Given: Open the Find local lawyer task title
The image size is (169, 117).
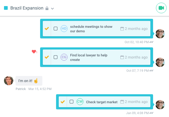Looking at the screenshot, I should tap(88, 57).
